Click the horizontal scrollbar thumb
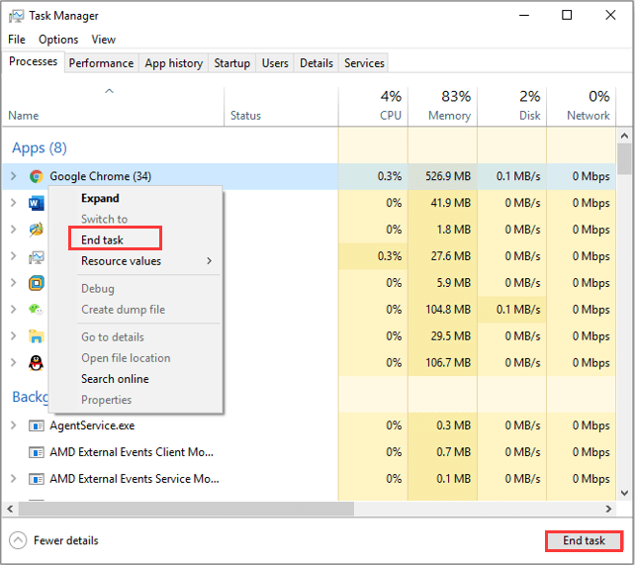 pyautogui.click(x=186, y=509)
